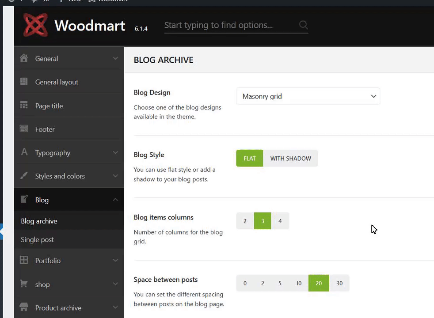The image size is (434, 318).
Task: Collapse the Blog section chevron
Action: pos(115,200)
